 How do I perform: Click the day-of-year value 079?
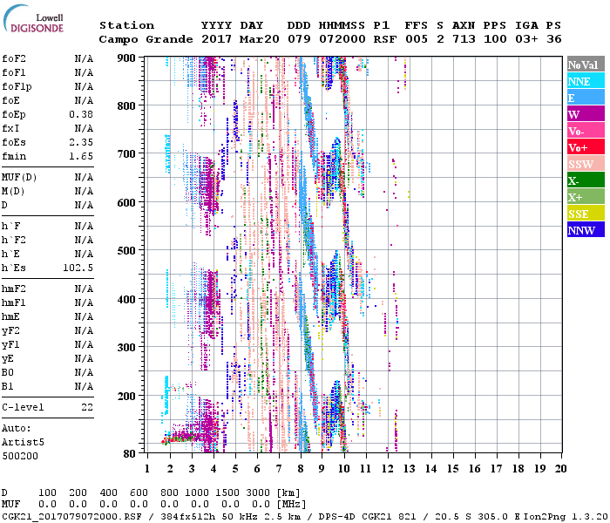tap(299, 39)
